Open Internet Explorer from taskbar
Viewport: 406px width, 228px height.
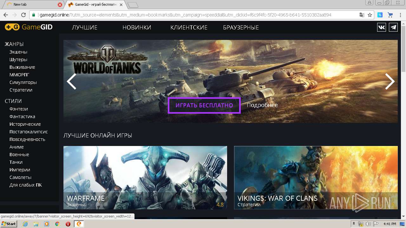[x=25, y=224]
